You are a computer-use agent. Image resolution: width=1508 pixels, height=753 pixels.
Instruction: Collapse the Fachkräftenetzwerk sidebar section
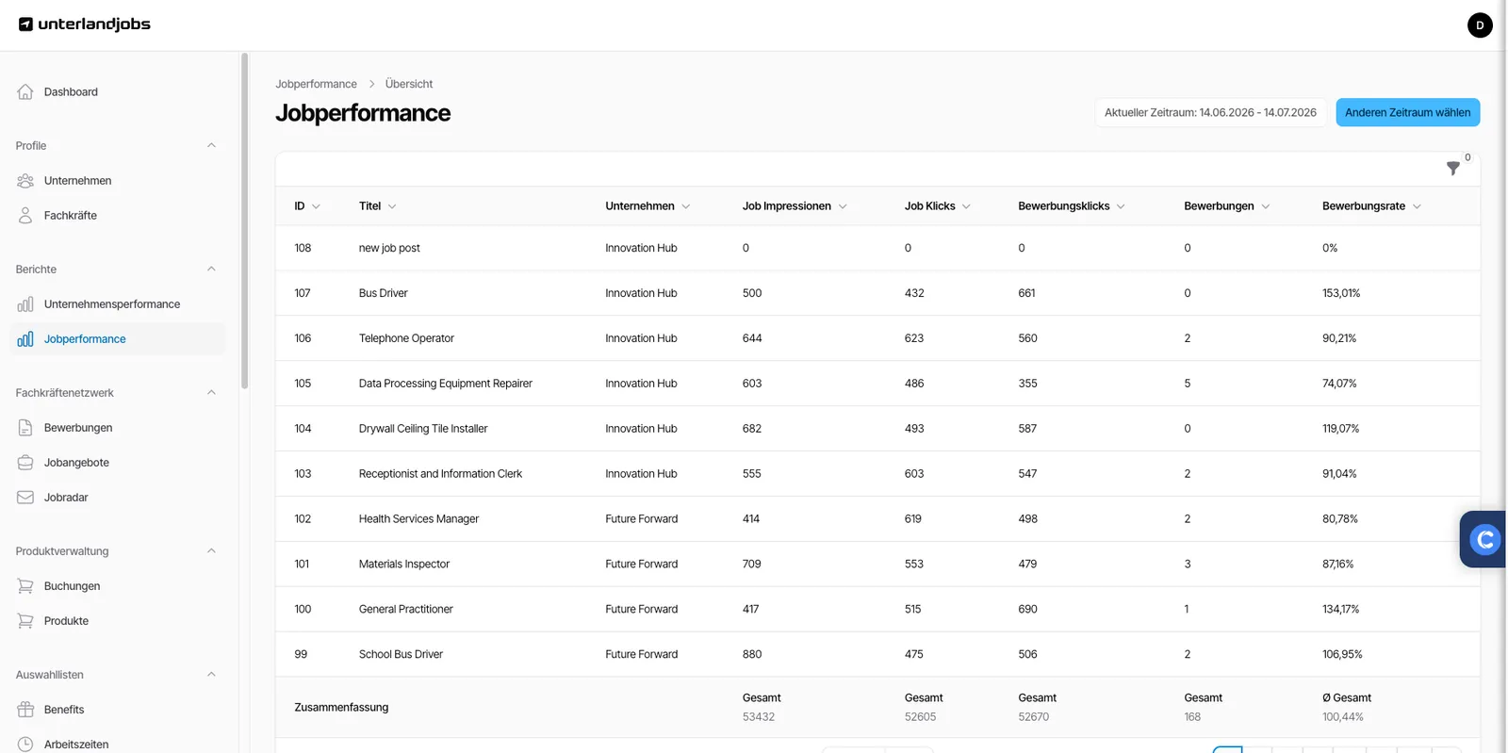pyautogui.click(x=211, y=392)
